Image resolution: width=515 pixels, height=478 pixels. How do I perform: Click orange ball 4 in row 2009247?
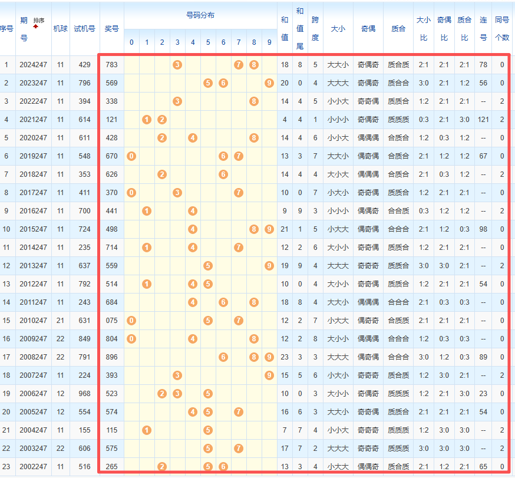[x=193, y=339]
